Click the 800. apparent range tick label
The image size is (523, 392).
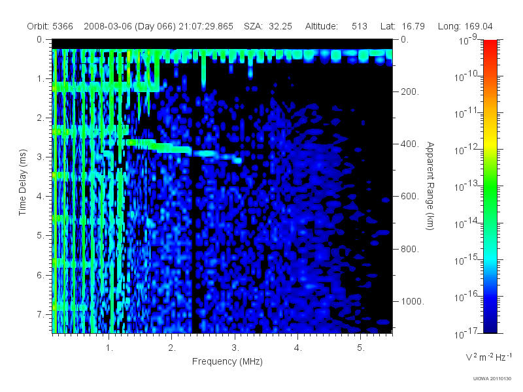(x=410, y=249)
